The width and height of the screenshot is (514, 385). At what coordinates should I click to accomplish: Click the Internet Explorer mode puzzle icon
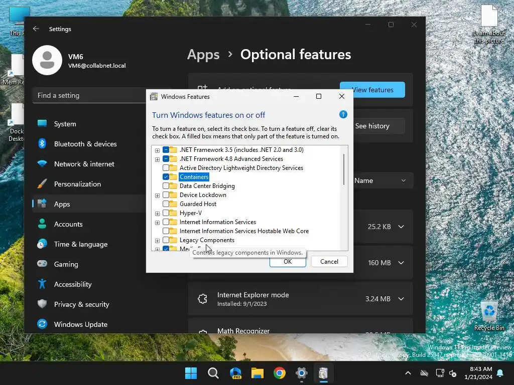[203, 299]
